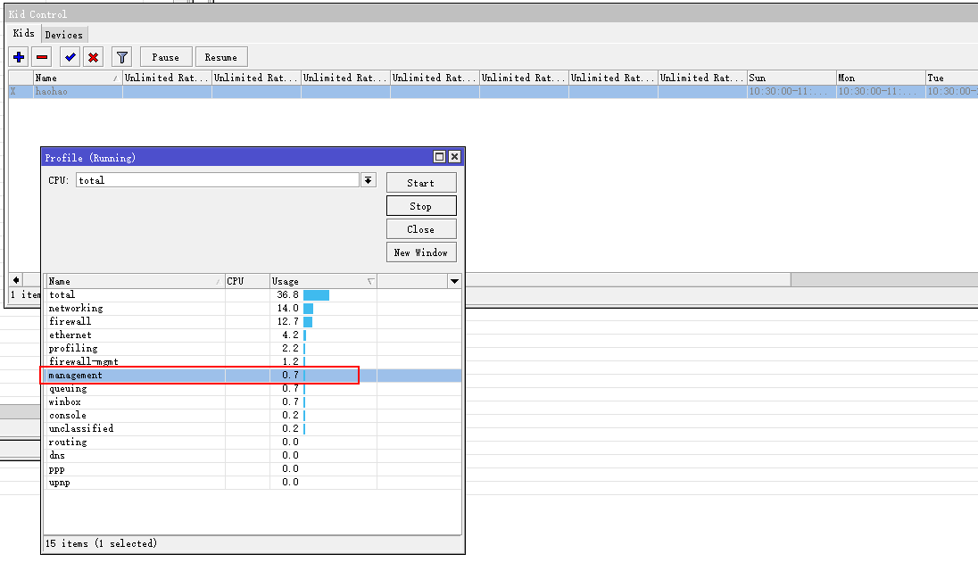Switch to the Devices tab
Screen dimensions: 978x579
tap(63, 34)
